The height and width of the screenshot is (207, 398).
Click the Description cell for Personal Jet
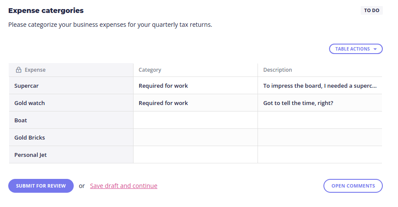click(320, 155)
